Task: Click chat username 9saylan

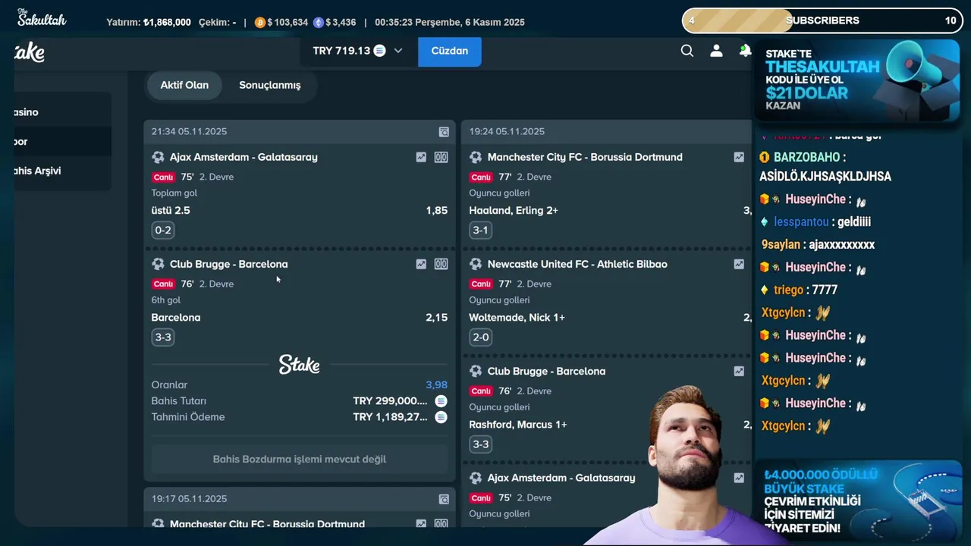Action: [781, 245]
